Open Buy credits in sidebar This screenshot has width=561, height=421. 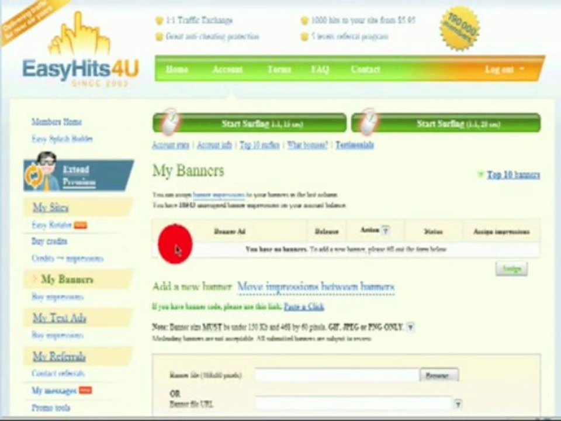click(x=49, y=241)
